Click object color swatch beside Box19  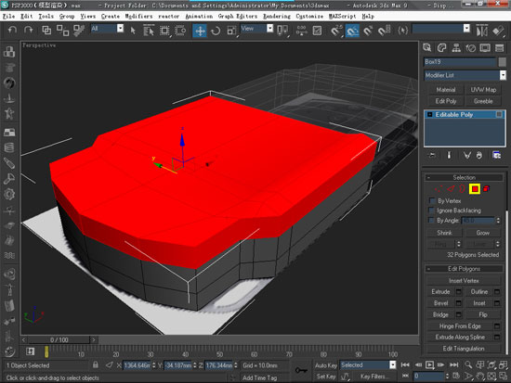coord(503,61)
